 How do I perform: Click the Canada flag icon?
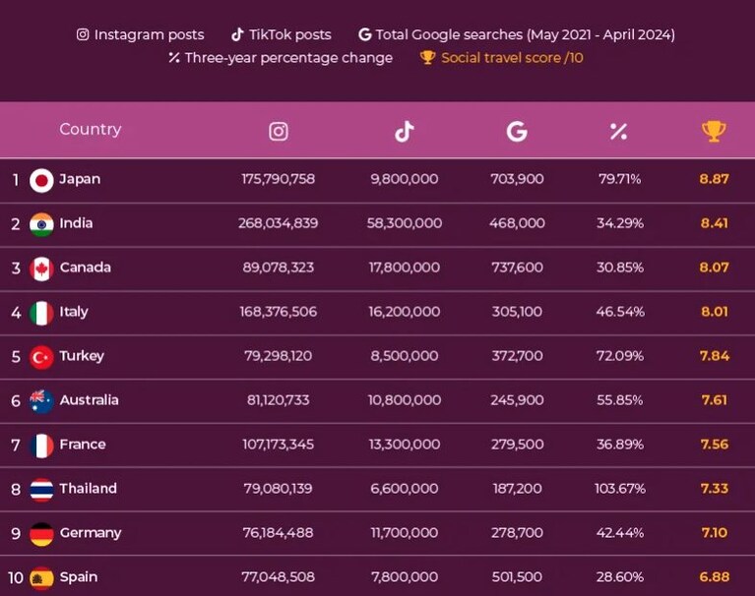click(x=41, y=268)
